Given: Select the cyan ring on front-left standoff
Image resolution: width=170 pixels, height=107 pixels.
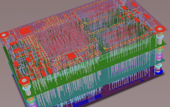Looking at the screenshot, I should 26,88.
